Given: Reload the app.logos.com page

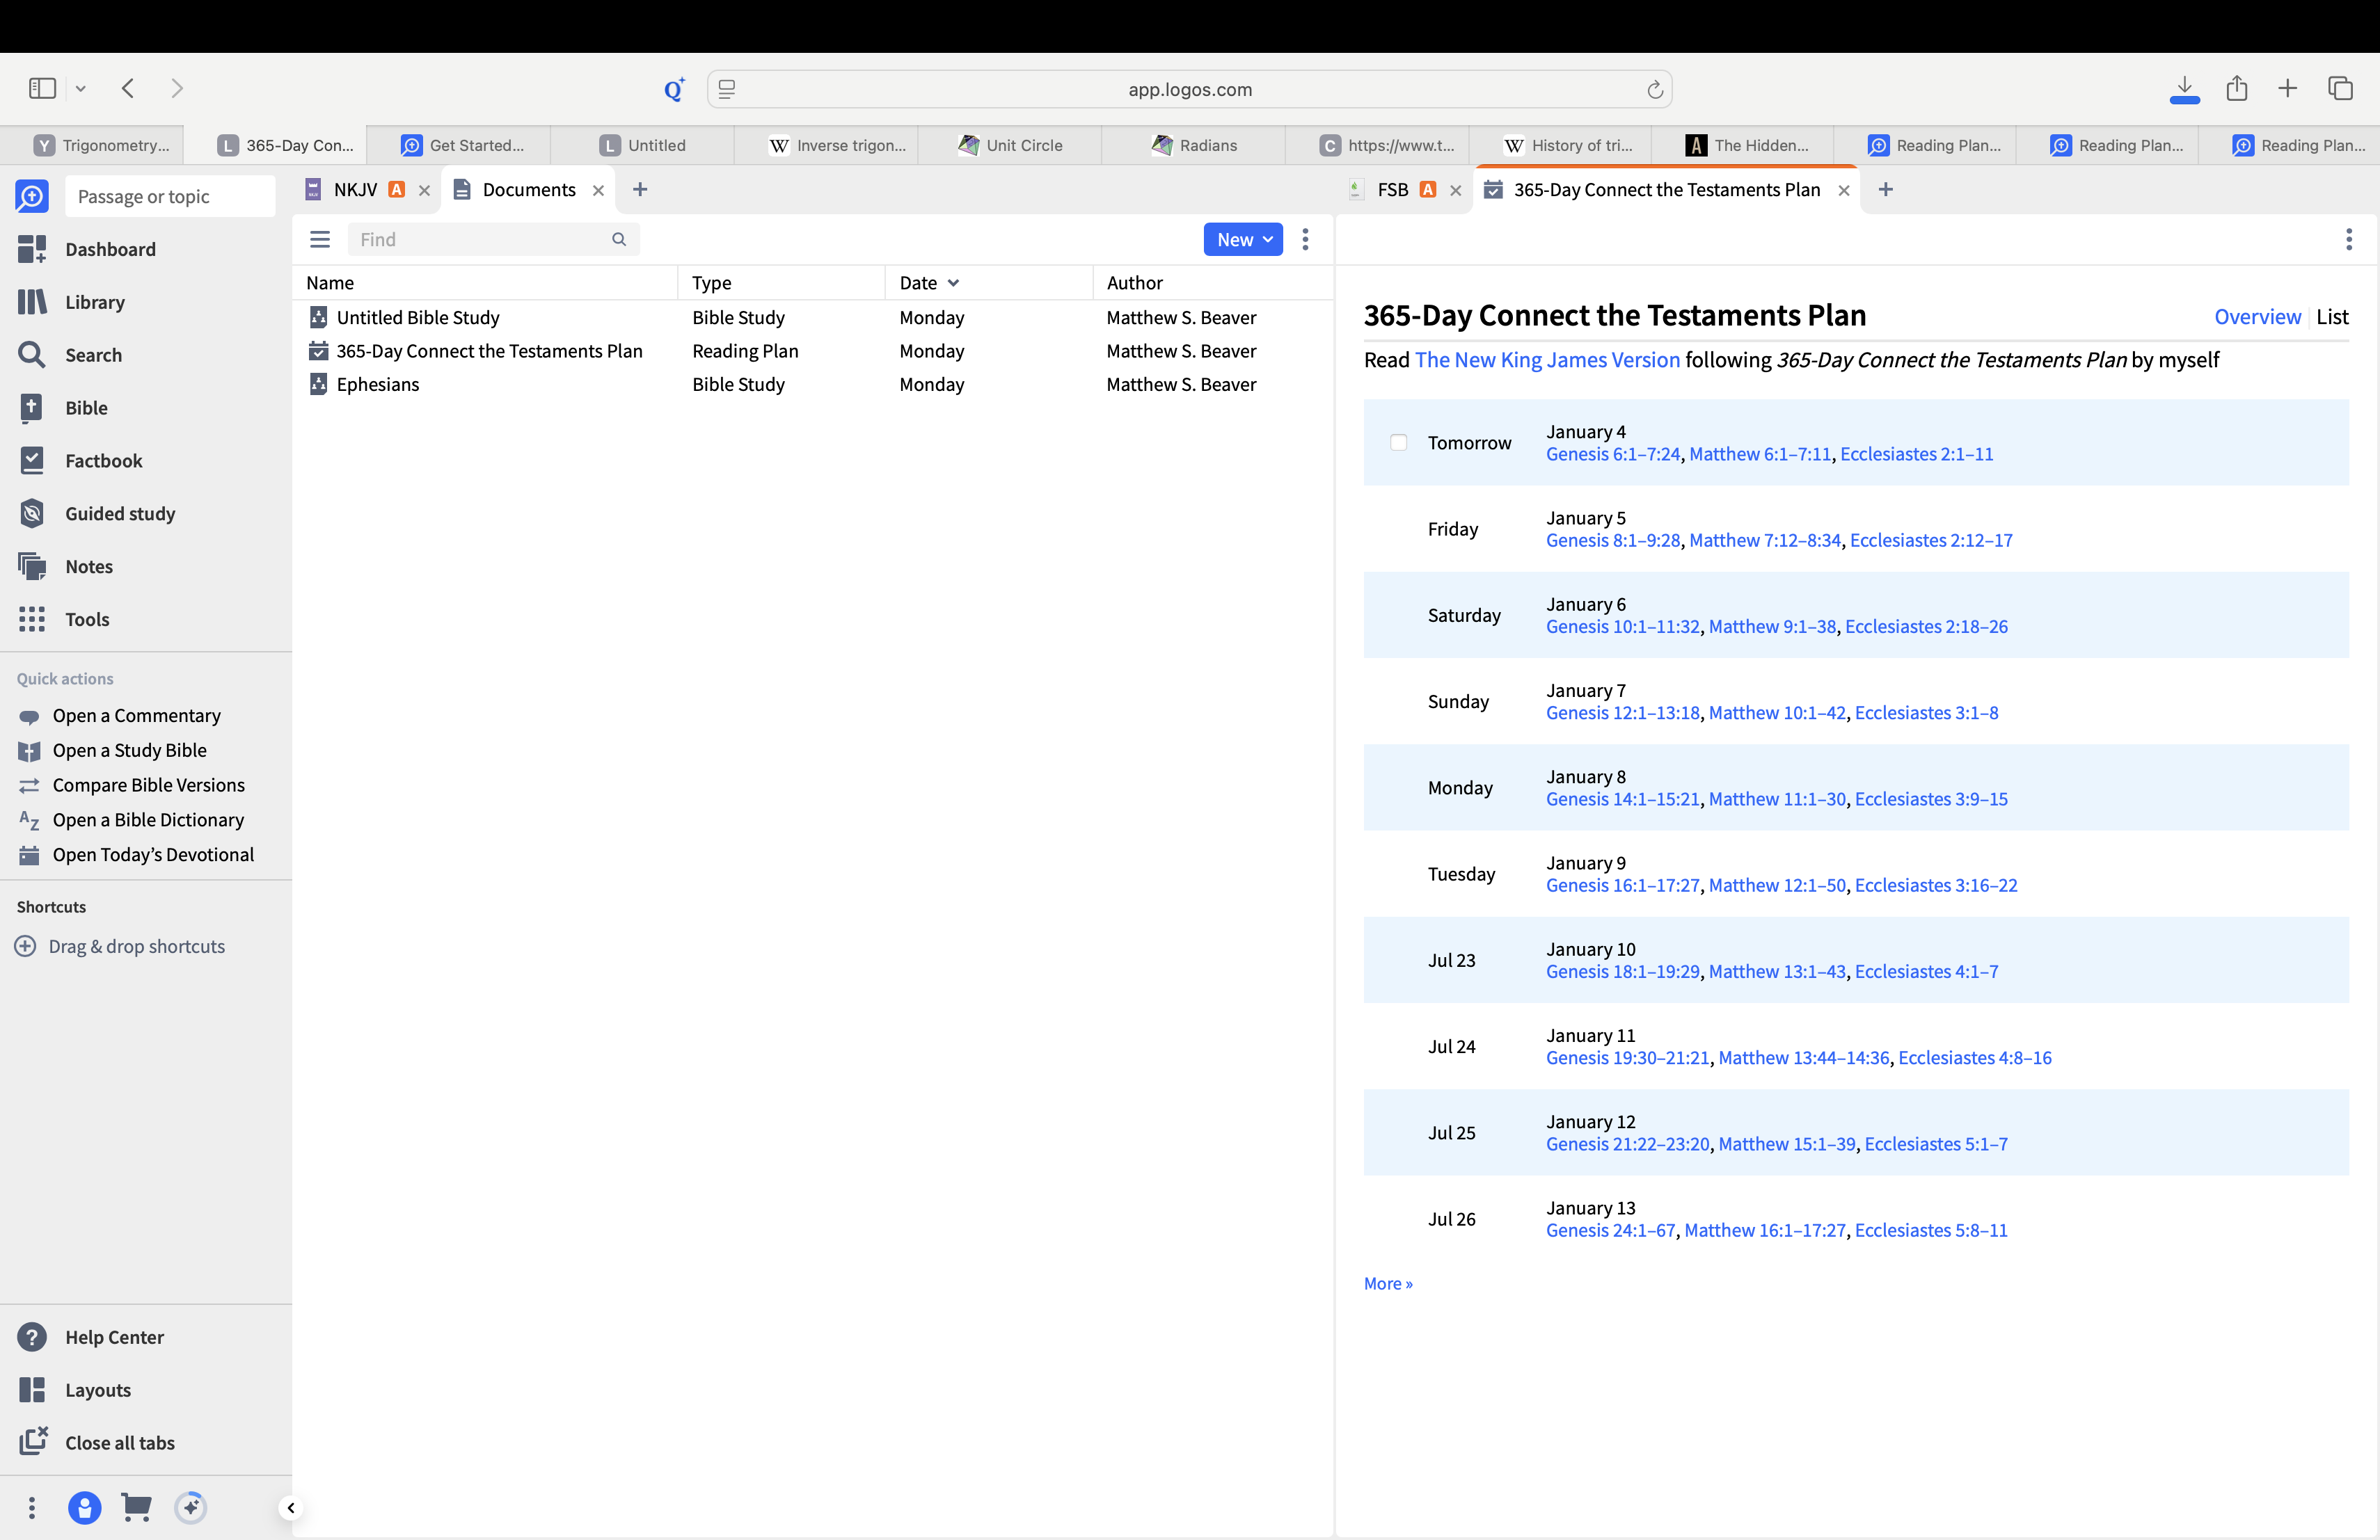Looking at the screenshot, I should 1655,89.
